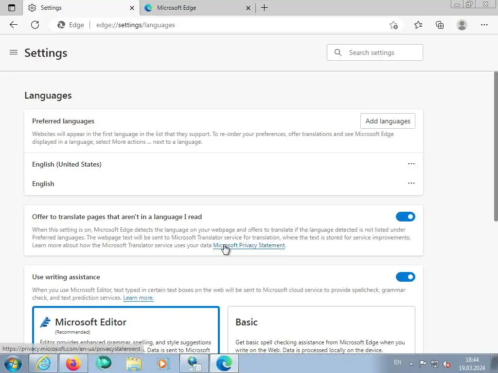The width and height of the screenshot is (498, 373).
Task: Click the Search settings field
Action: [x=375, y=52]
